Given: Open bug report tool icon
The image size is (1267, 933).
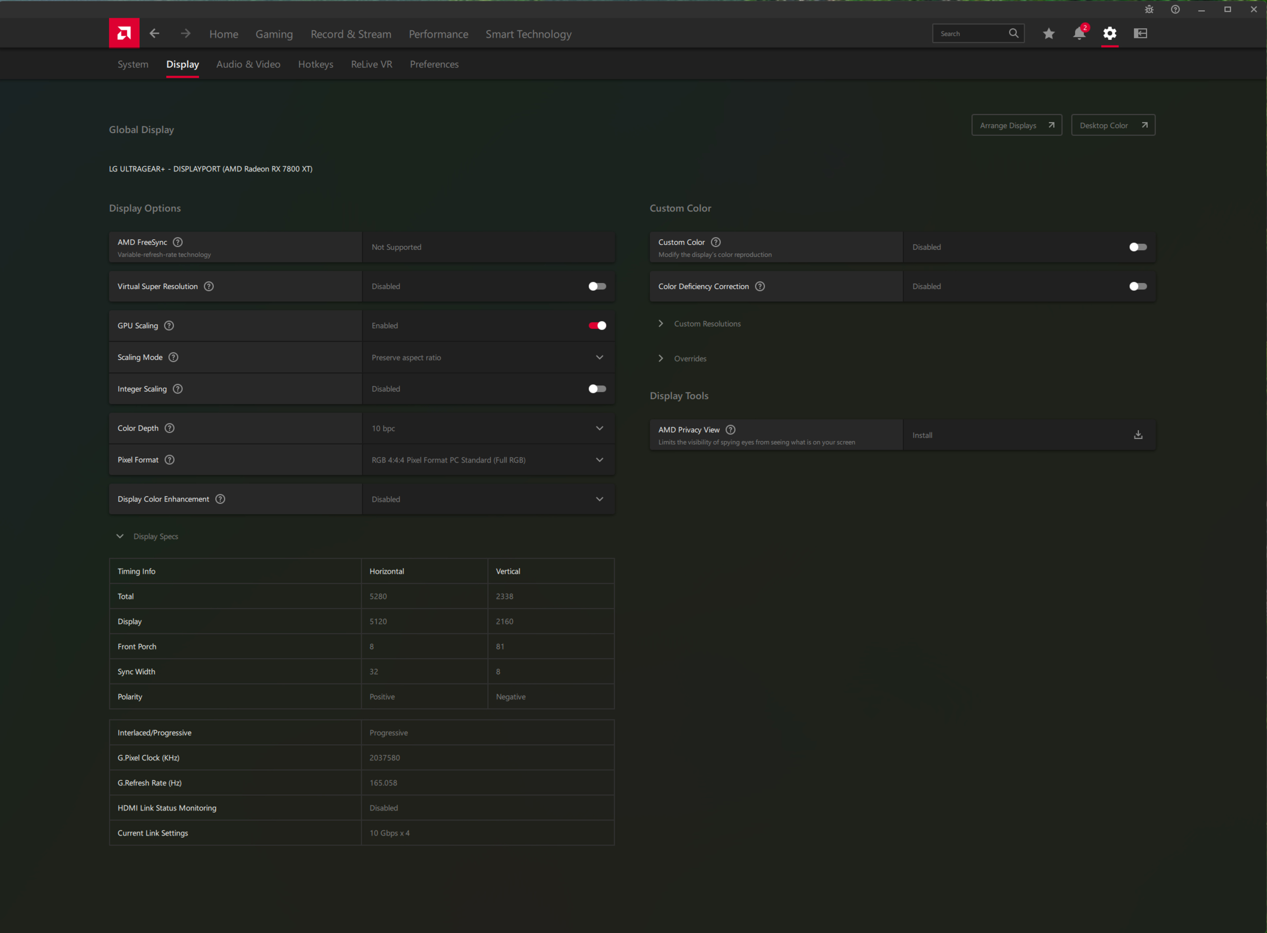Looking at the screenshot, I should pos(1149,10).
